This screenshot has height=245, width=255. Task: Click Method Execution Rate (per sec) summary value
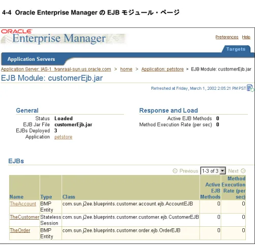(x=218, y=125)
